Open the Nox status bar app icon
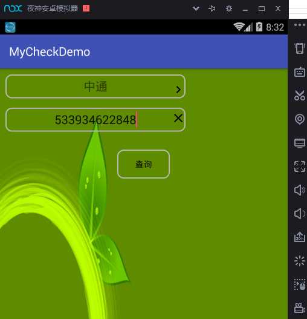The height and width of the screenshot is (319, 307). (10, 27)
